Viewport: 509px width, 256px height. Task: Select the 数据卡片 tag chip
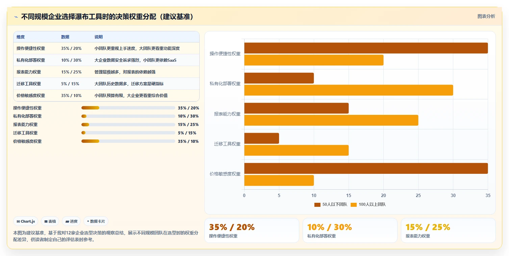pyautogui.click(x=96, y=221)
